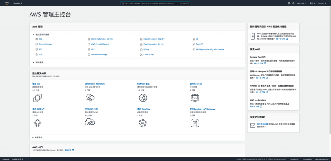
Task: Open the Support menu dropdown
Action: coord(322,3)
